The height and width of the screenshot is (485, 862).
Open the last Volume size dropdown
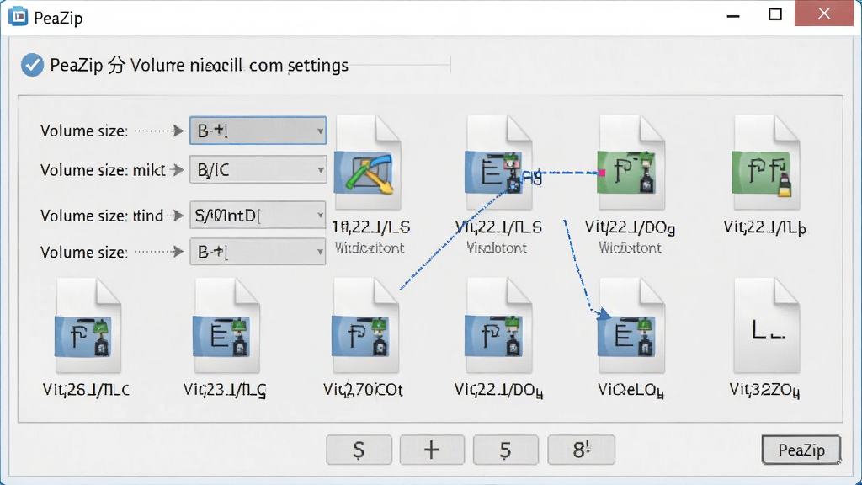[258, 252]
